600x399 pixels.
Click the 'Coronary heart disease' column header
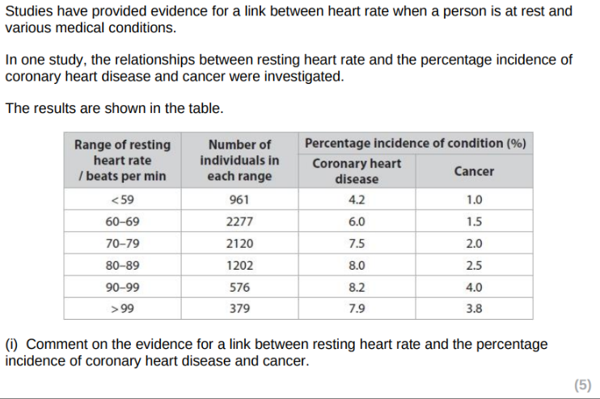tap(357, 170)
